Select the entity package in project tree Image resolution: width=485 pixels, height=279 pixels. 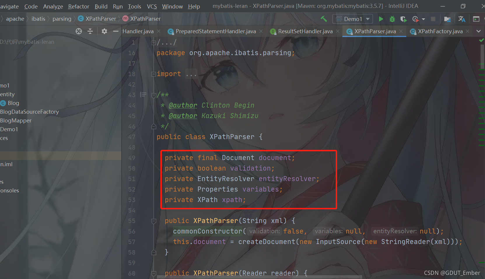click(7, 94)
